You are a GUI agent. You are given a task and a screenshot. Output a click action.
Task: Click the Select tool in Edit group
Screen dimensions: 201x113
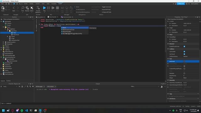(32, 8)
